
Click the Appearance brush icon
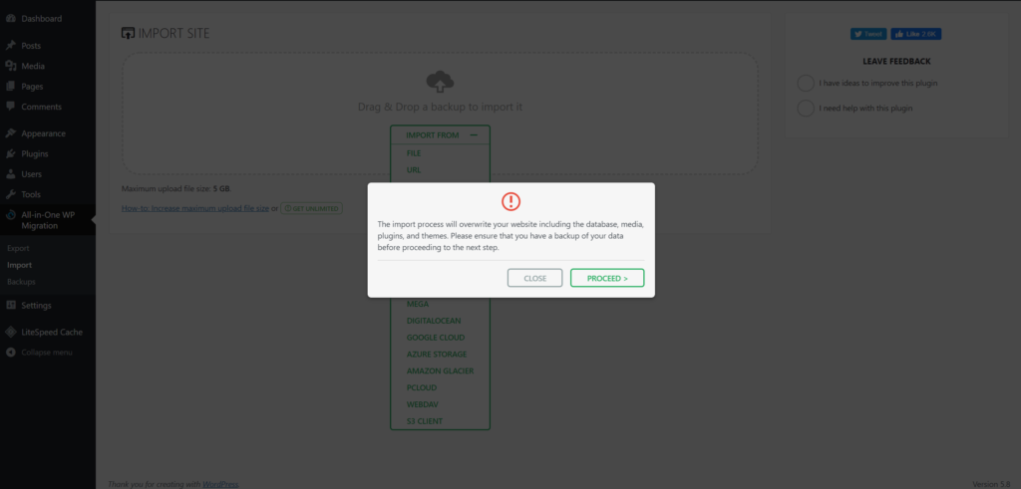pyautogui.click(x=10, y=134)
